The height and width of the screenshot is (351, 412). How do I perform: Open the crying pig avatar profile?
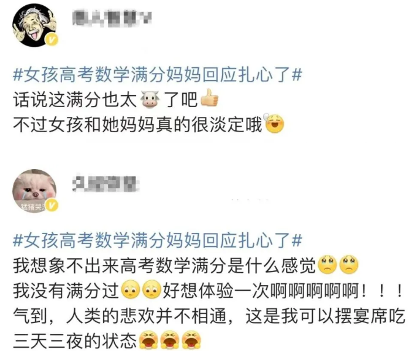[x=35, y=191]
